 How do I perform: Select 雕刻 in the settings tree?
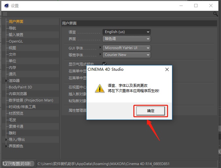12,133
